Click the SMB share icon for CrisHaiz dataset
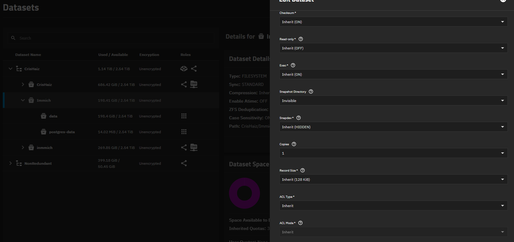Image resolution: width=514 pixels, height=242 pixels. pos(194,84)
